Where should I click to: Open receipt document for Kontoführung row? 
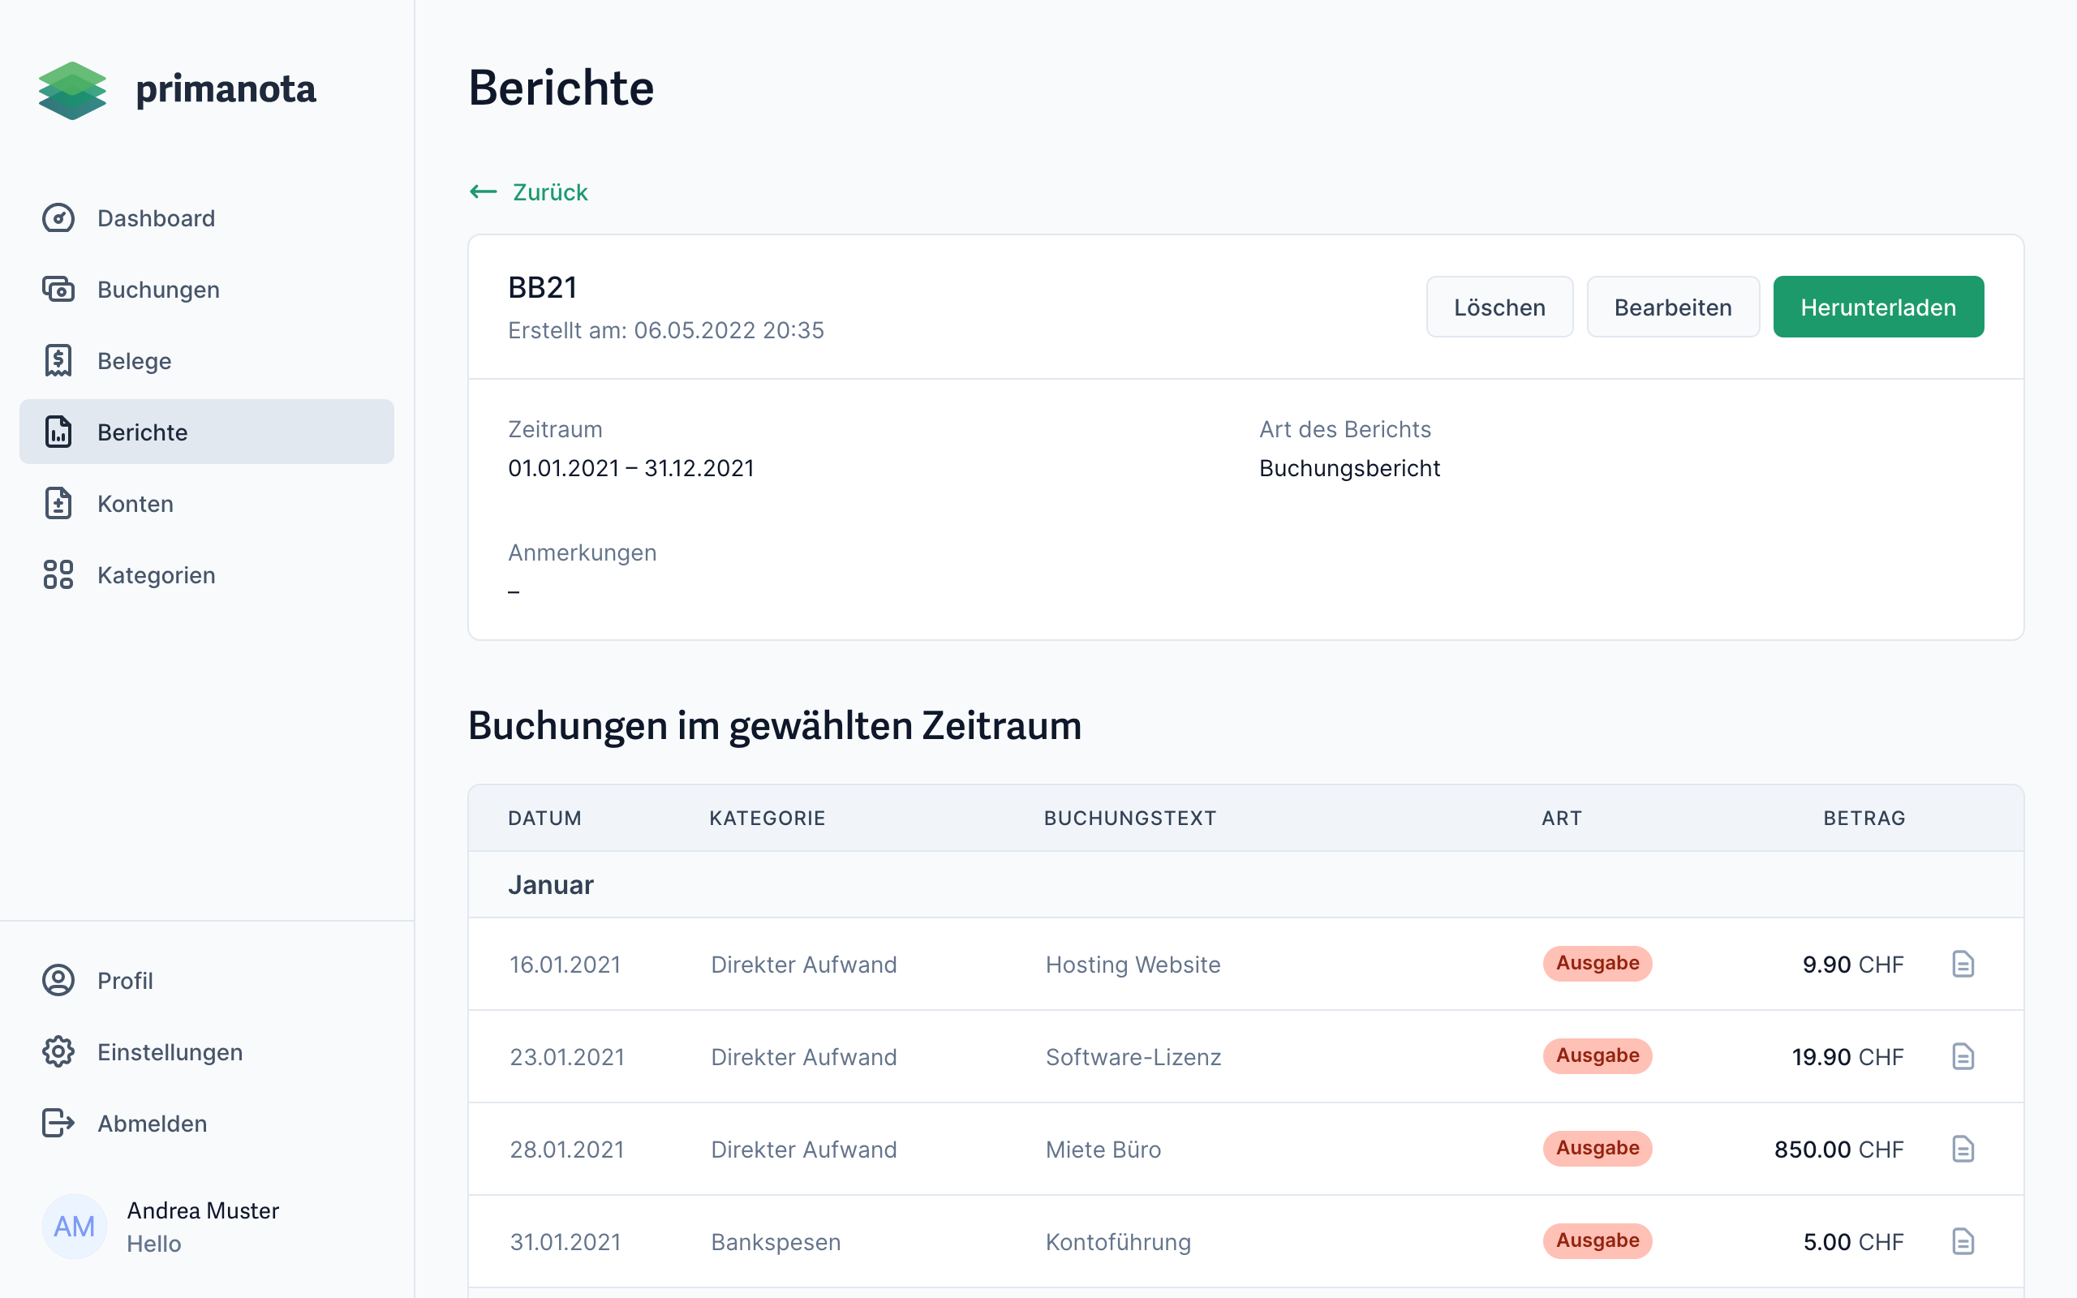coord(1963,1242)
